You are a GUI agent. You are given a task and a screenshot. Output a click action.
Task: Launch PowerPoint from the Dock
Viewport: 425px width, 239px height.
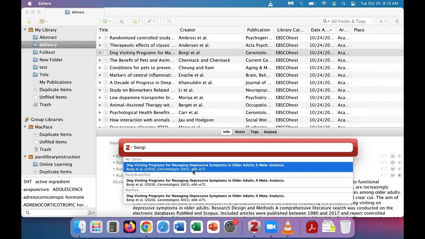coord(213,227)
